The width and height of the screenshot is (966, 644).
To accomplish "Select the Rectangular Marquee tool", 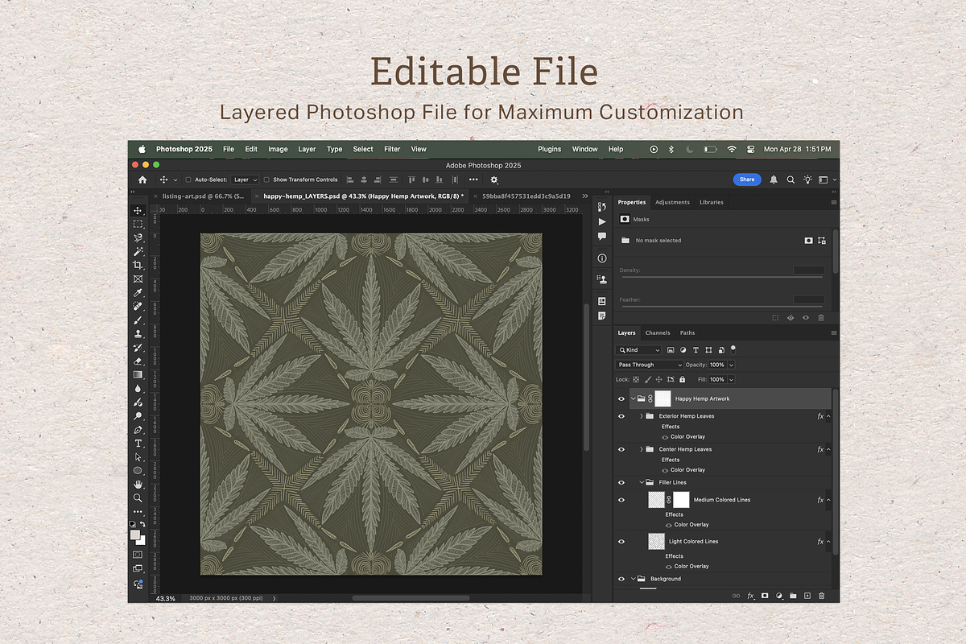I will point(138,224).
